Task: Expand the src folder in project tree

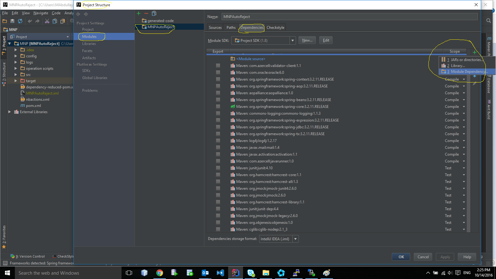Action: pyautogui.click(x=16, y=75)
